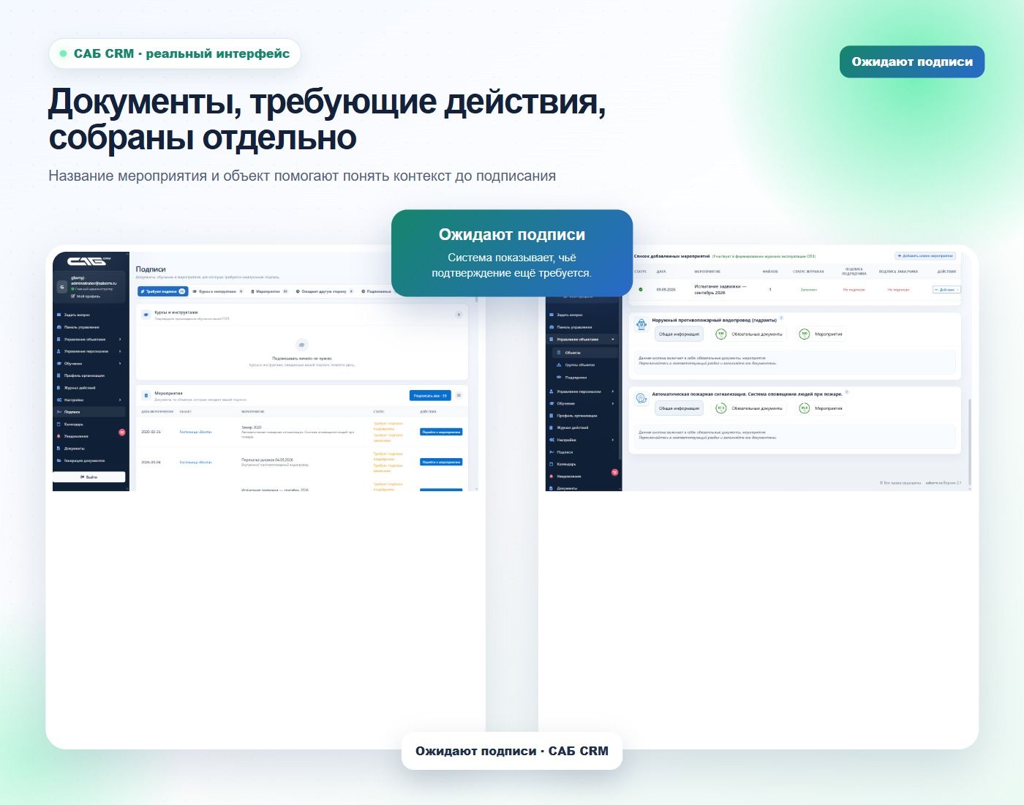Click Добавить новое мероприятие button
Image resolution: width=1024 pixels, height=805 pixels.
point(925,256)
